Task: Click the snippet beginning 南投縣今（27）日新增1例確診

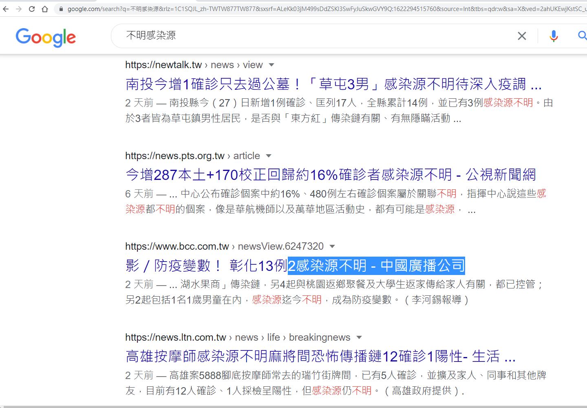Action: [339, 111]
